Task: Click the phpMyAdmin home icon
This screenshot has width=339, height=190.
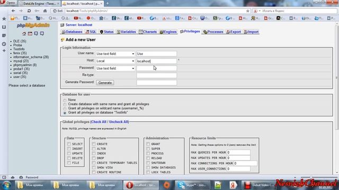Action: pos(24,34)
